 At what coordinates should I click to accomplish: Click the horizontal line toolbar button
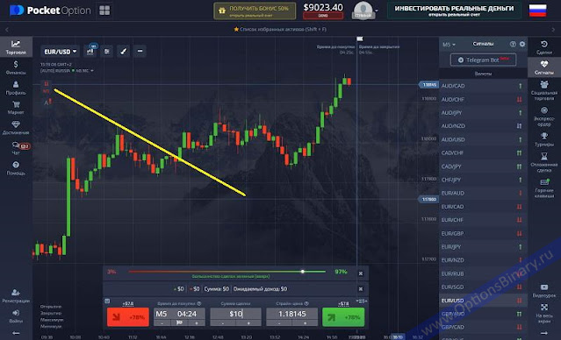(140, 52)
